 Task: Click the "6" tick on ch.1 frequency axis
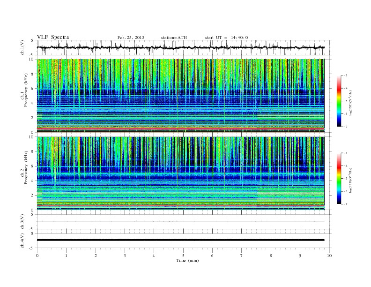pos(33,88)
